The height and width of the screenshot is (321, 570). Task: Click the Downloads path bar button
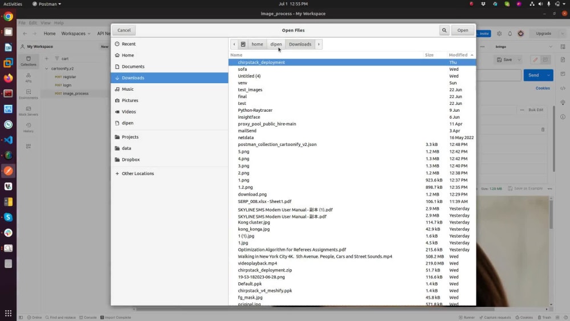pyautogui.click(x=300, y=44)
